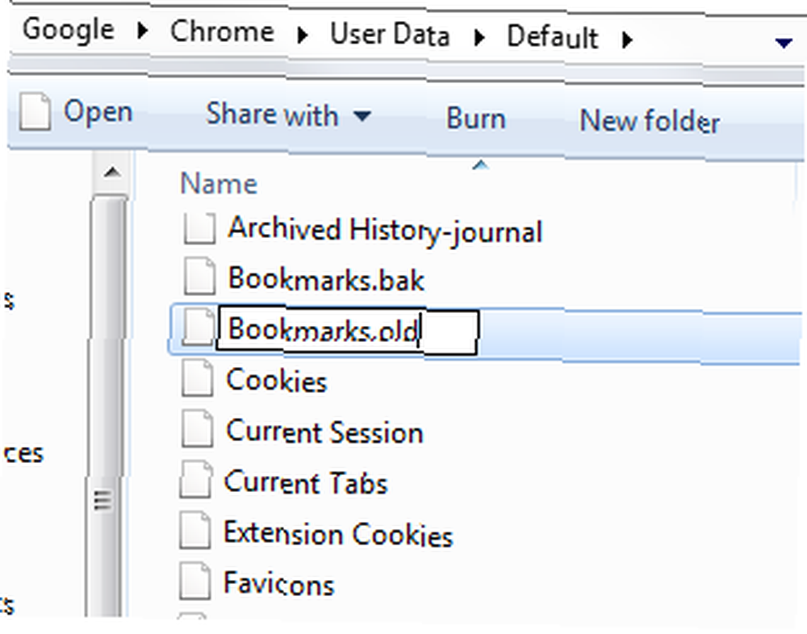
Task: Expand the address bar history dropdown arrow
Action: (783, 43)
